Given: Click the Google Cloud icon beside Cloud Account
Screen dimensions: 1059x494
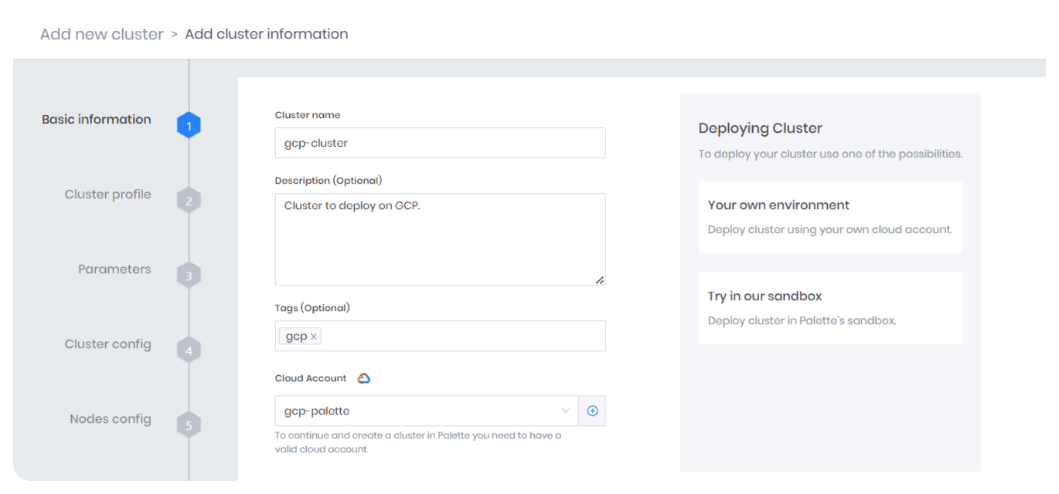Looking at the screenshot, I should pos(363,378).
